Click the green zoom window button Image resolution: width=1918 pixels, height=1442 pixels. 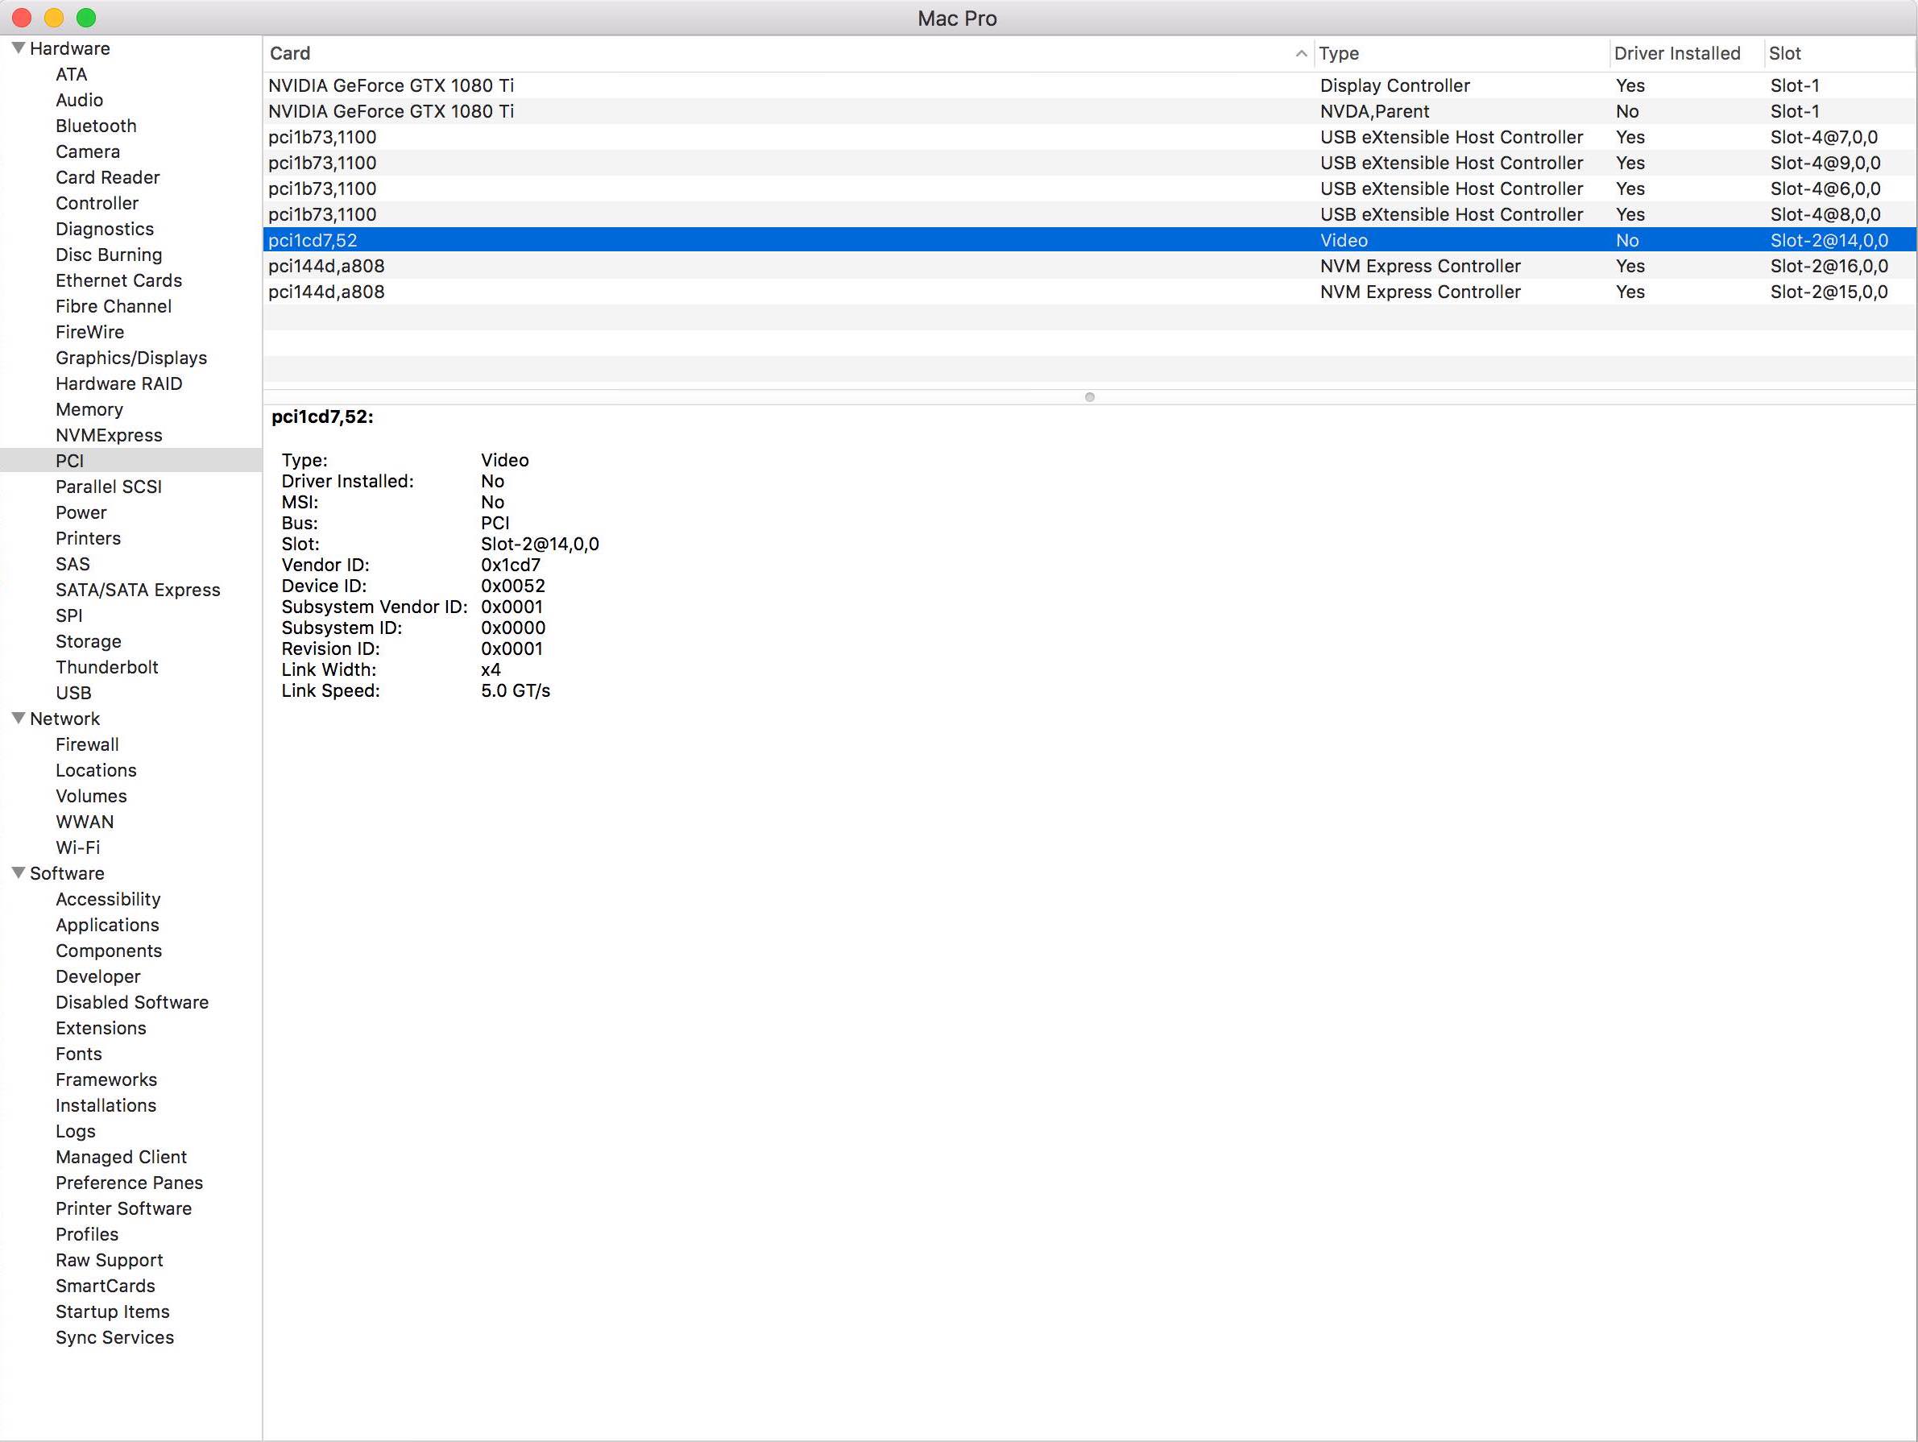(86, 18)
